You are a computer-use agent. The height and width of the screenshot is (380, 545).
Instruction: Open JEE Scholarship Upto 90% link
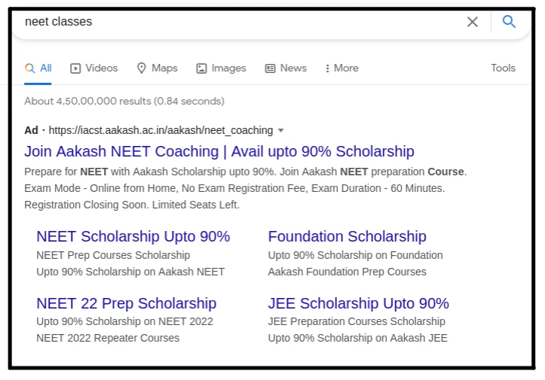[x=358, y=303]
